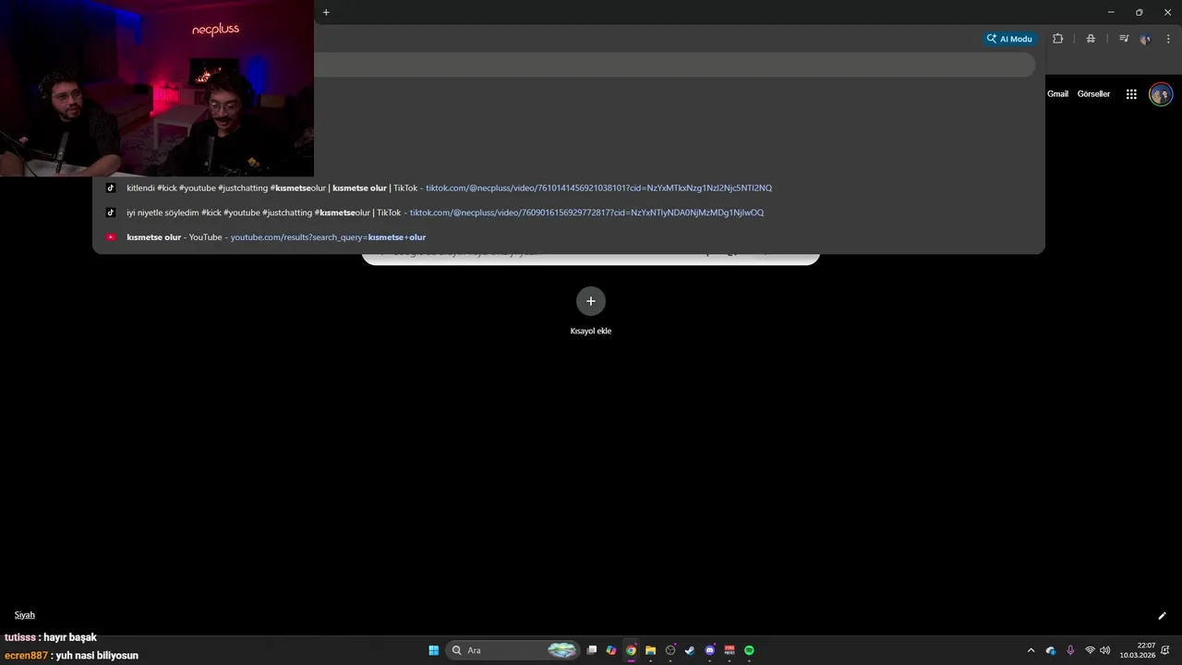Open Chrome's three-dot menu
The width and height of the screenshot is (1182, 665).
(x=1168, y=39)
